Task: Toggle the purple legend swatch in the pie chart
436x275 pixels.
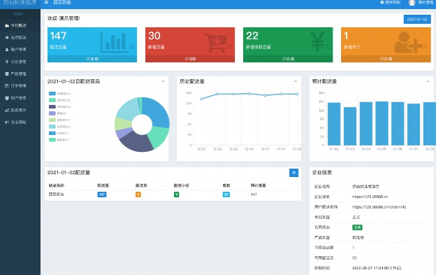Action: pyautogui.click(x=52, y=113)
